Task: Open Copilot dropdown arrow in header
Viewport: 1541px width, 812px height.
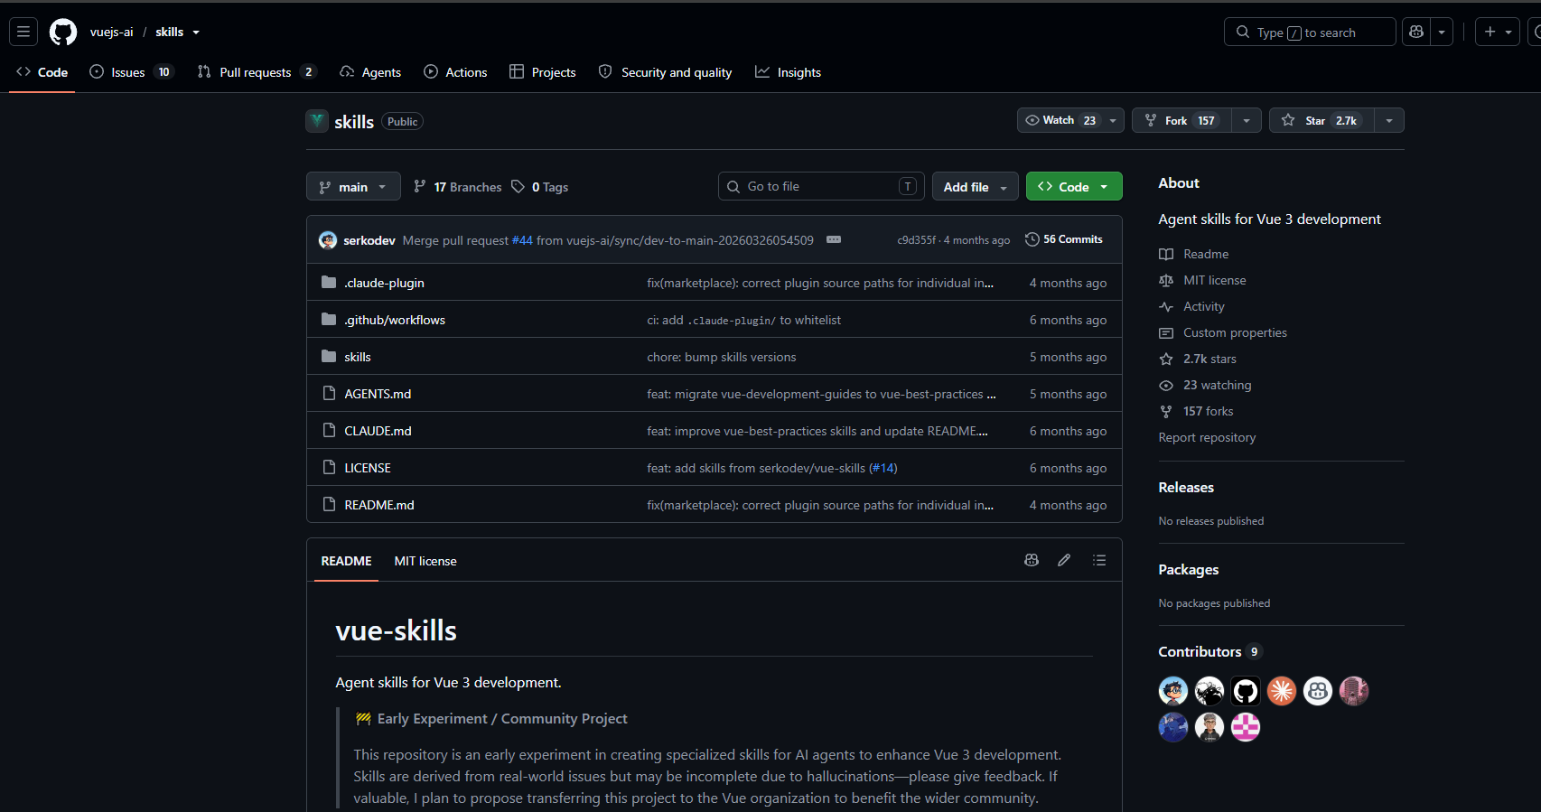Action: (1442, 32)
